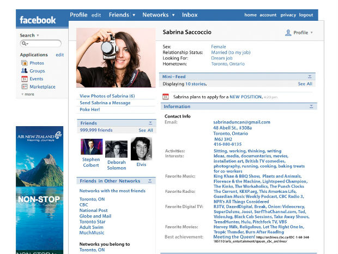Open the Friends dropdown arrow in header
The width and height of the screenshot is (338, 254).
134,15
